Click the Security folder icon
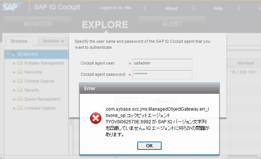This screenshot has width=261, height=159. point(20,90)
